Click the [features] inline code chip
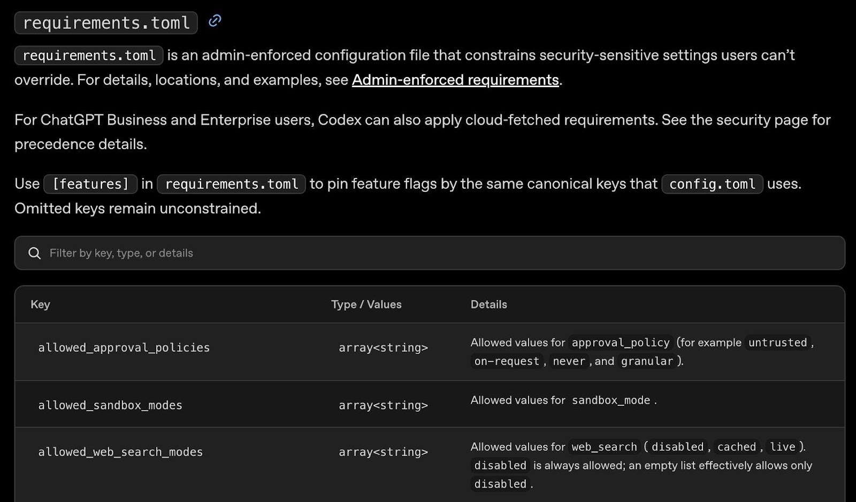The width and height of the screenshot is (856, 502). (90, 184)
